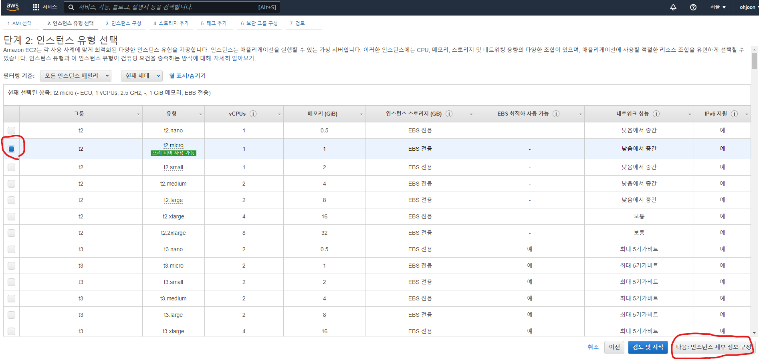Go to step 4 add storage tab
This screenshot has height=360, width=759.
171,23
